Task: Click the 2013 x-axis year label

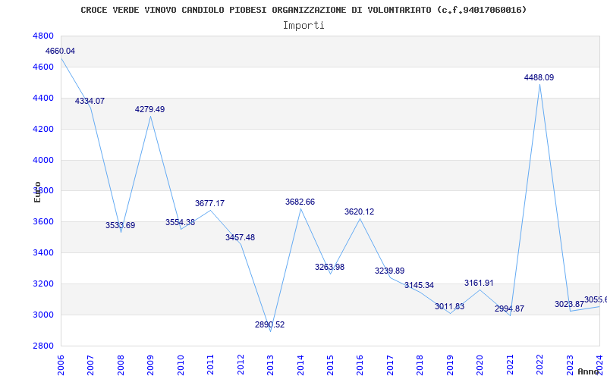Action: point(270,365)
